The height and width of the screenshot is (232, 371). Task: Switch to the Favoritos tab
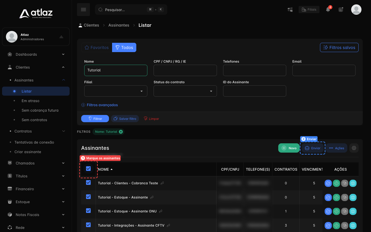click(97, 47)
